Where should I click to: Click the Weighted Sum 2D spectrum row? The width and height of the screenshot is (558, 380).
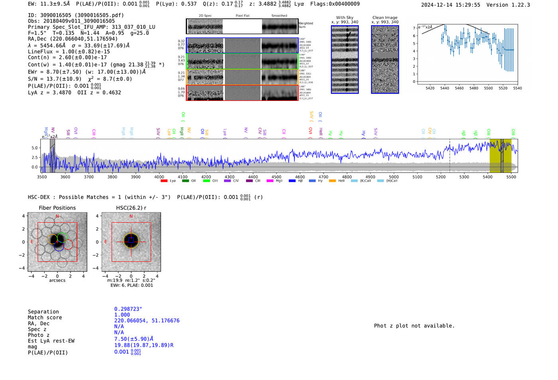point(242,26)
